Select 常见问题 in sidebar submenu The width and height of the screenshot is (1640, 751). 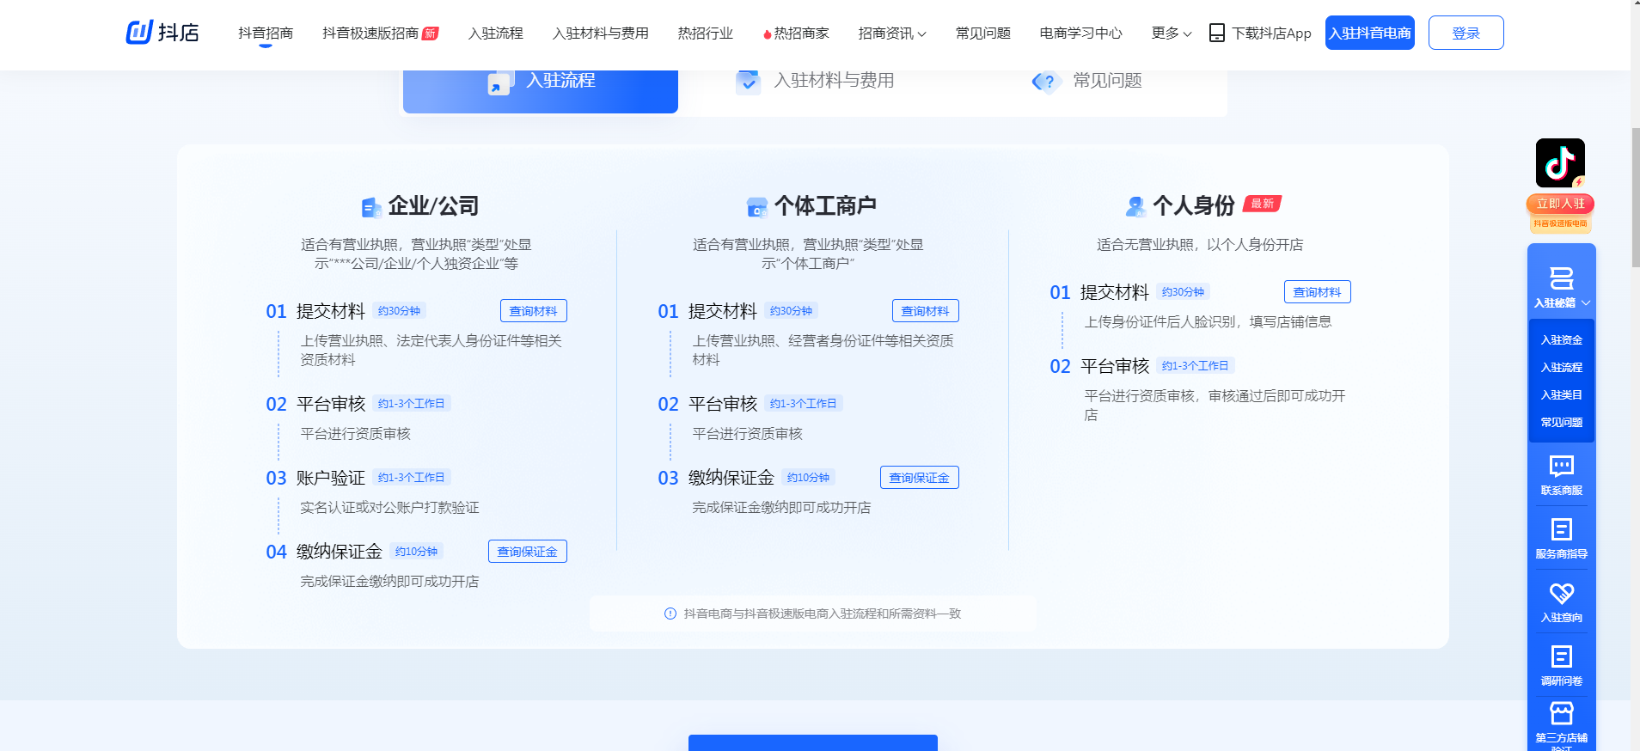click(x=1561, y=423)
